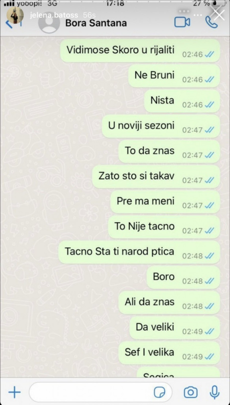Start a video call with Bora Santana

182,22
